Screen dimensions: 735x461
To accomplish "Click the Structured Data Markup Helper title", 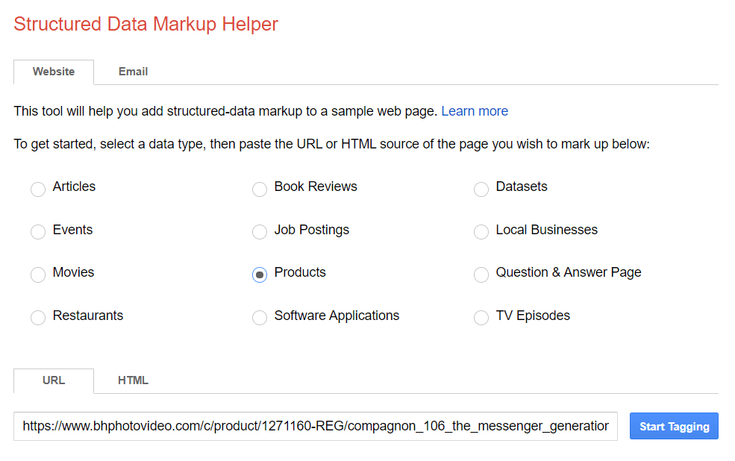I will pos(146,25).
